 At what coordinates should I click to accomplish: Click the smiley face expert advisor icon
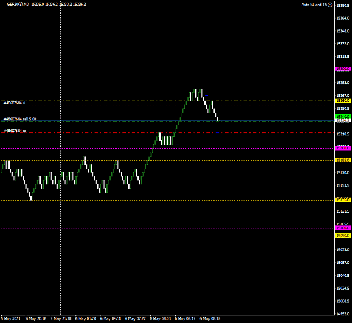[x=330, y=5]
